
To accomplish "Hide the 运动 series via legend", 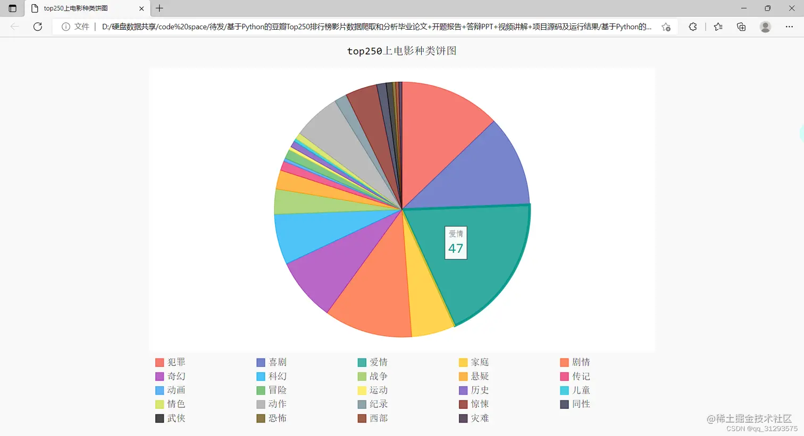I will click(373, 390).
